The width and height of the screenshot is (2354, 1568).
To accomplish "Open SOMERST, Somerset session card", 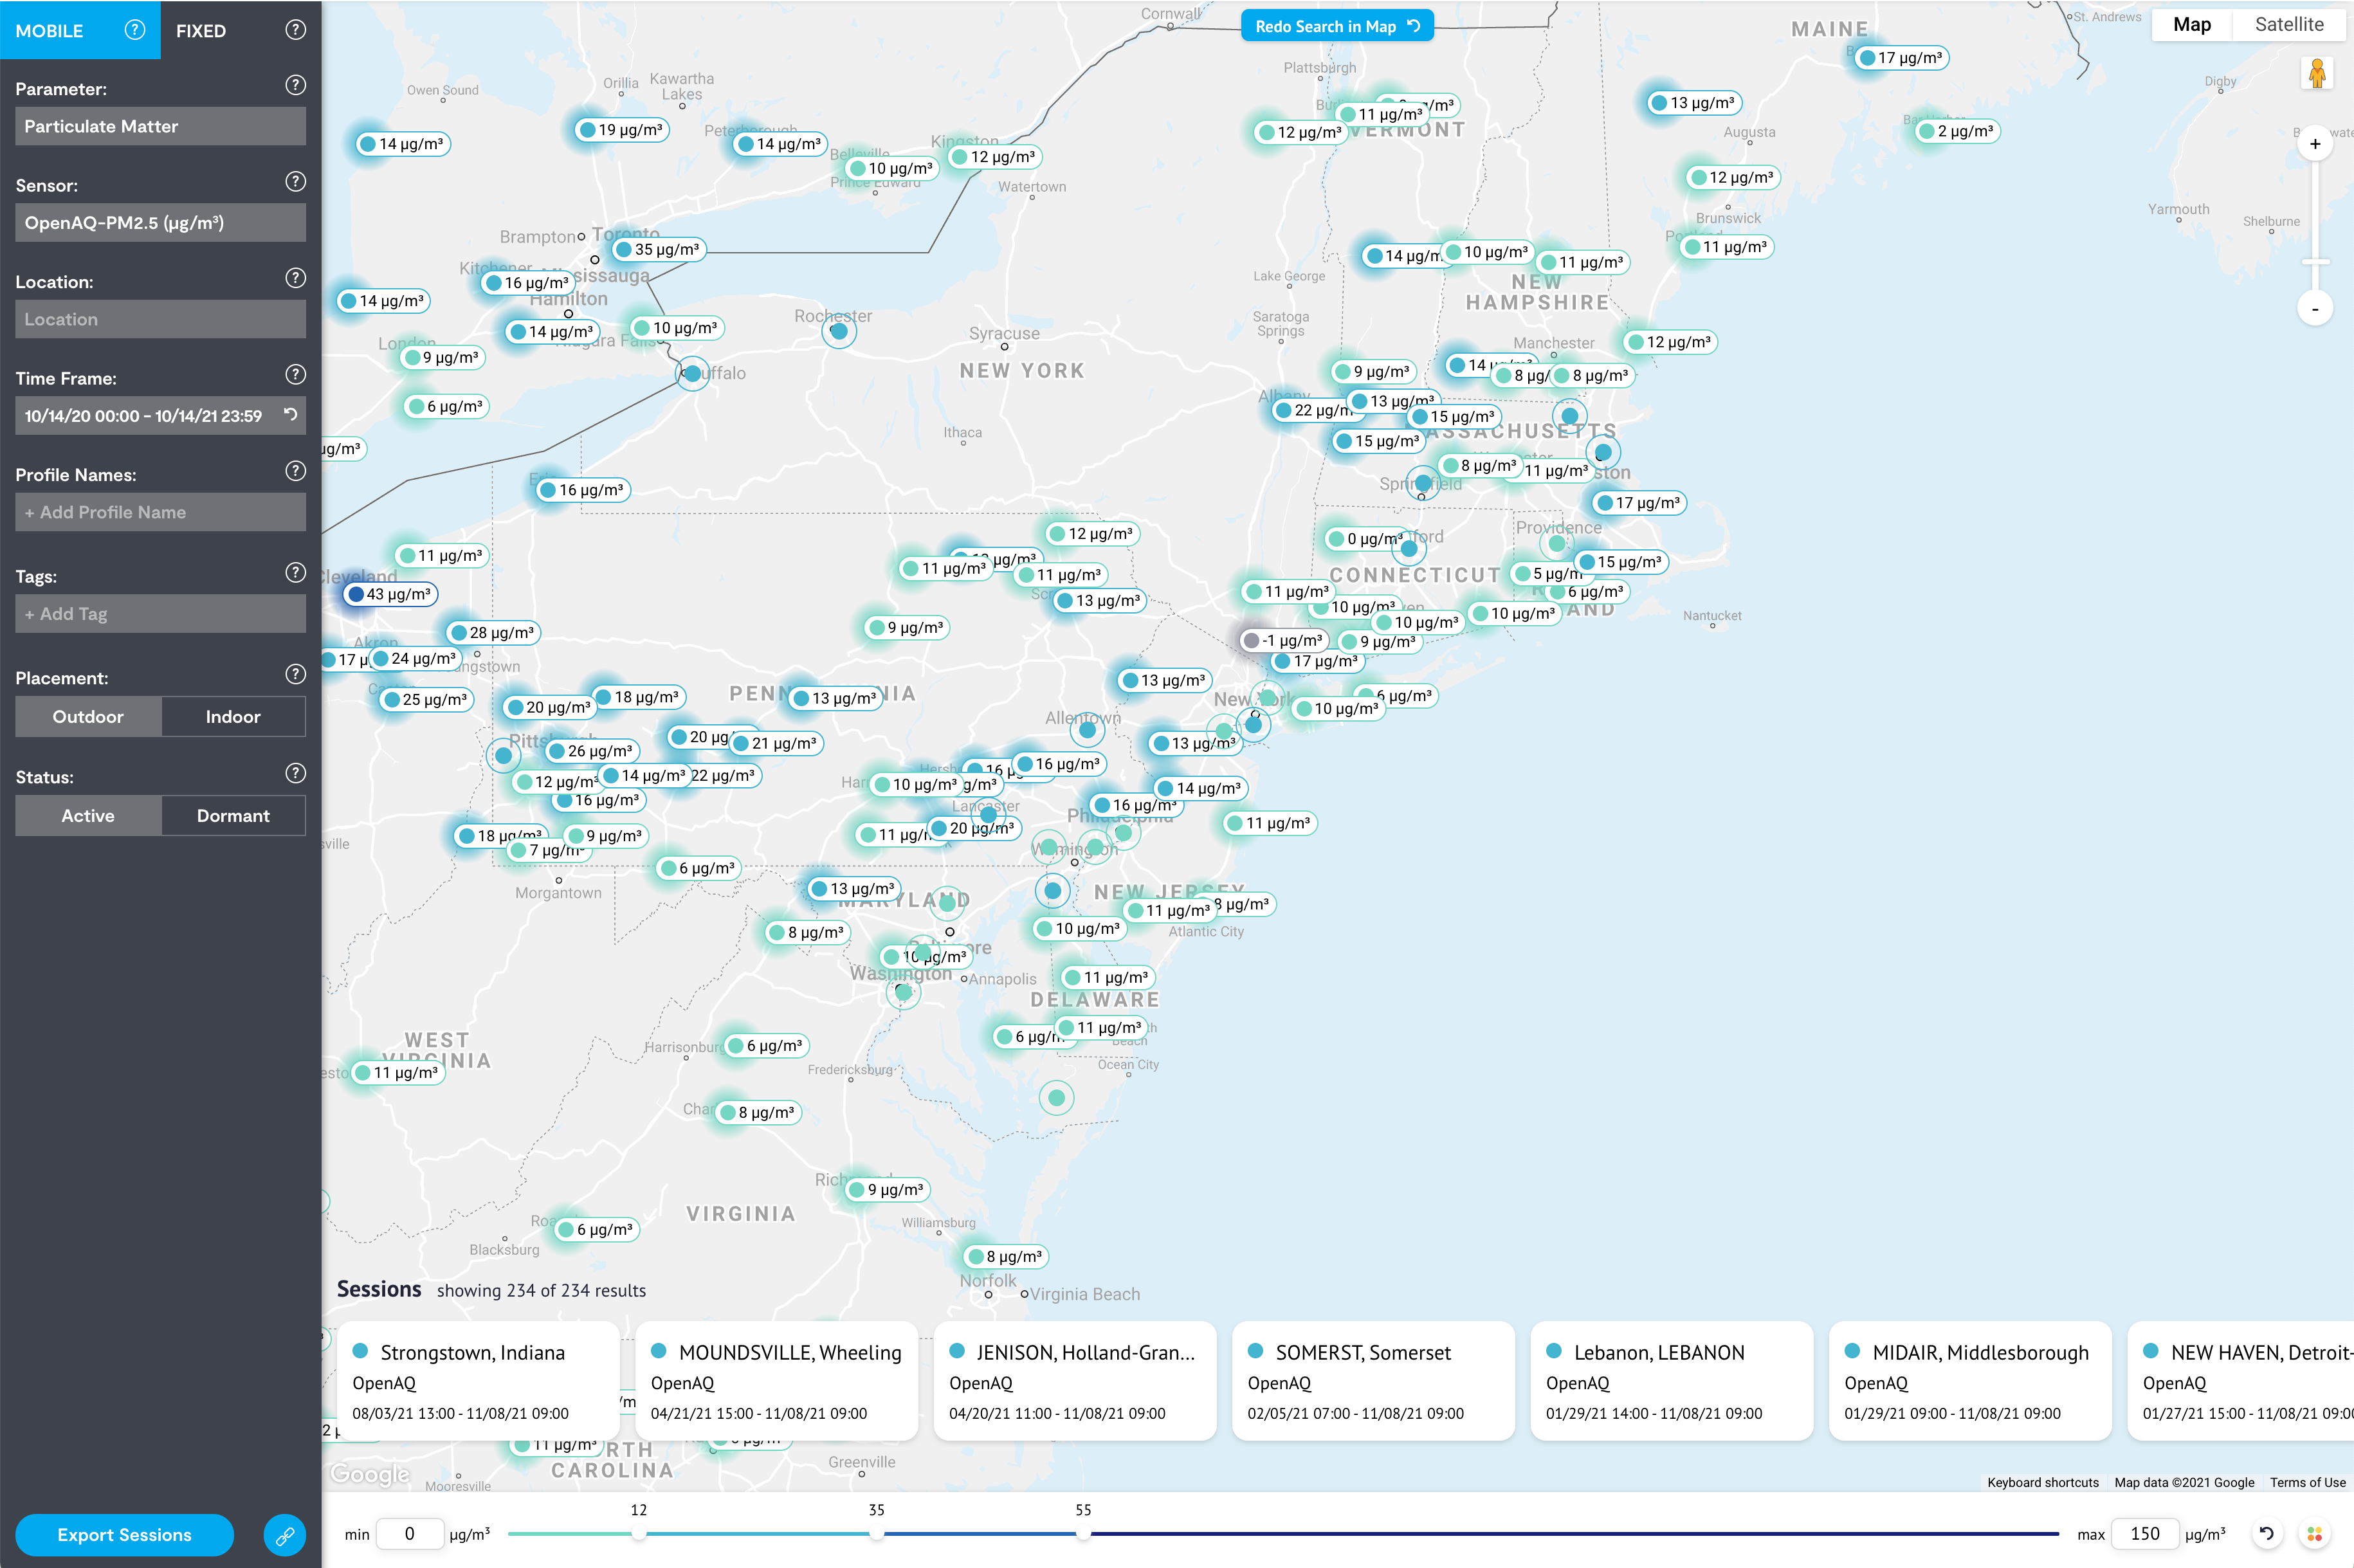I will click(x=1373, y=1381).
